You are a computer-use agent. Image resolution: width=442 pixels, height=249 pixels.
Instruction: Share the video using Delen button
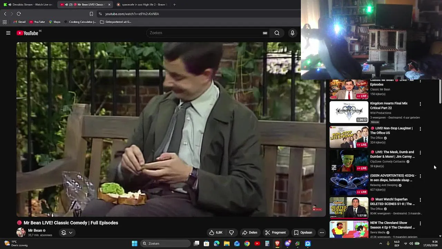pyautogui.click(x=250, y=232)
